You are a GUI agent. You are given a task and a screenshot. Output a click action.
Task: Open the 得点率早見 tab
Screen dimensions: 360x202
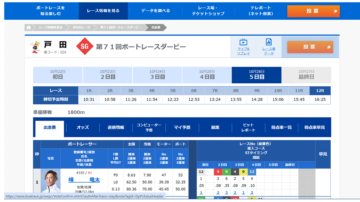coord(314,127)
